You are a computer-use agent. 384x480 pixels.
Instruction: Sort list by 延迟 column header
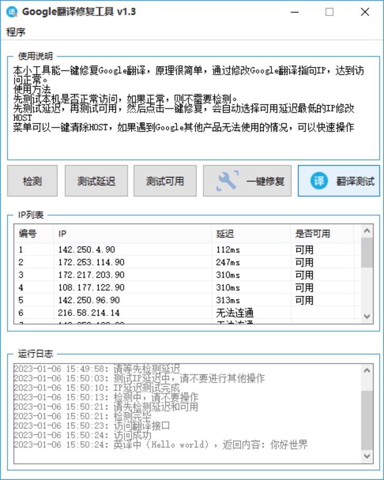(x=251, y=234)
